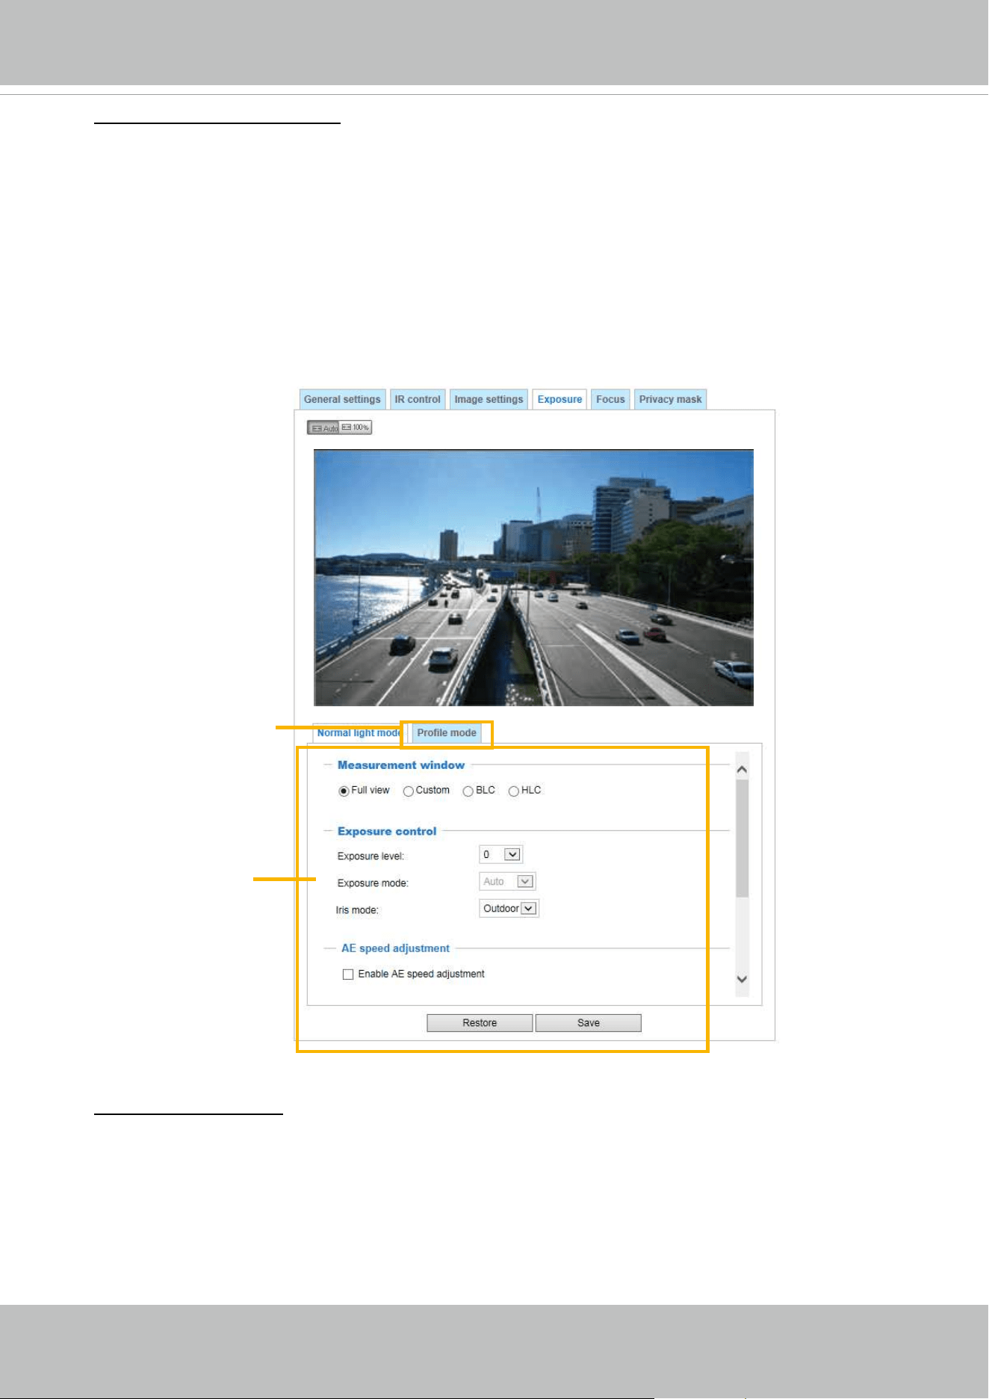Click the camera live view image
The height and width of the screenshot is (1399, 989).
(x=533, y=578)
